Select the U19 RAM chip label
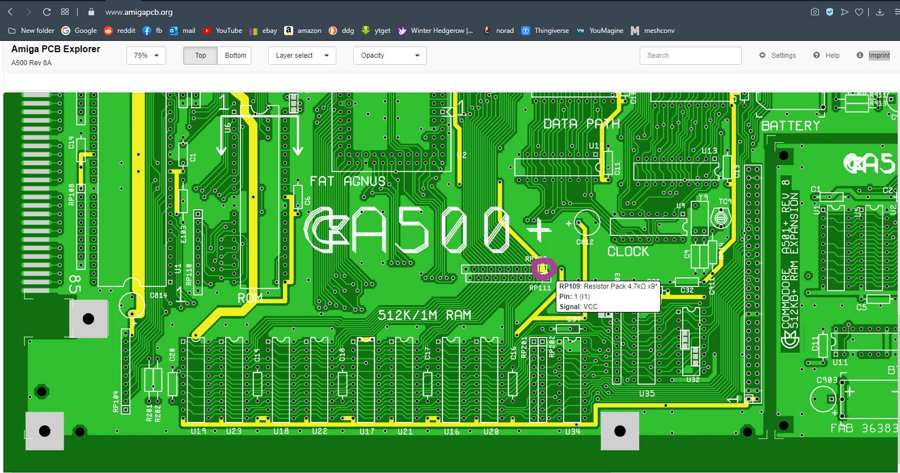This screenshot has width=900, height=473. (x=198, y=432)
